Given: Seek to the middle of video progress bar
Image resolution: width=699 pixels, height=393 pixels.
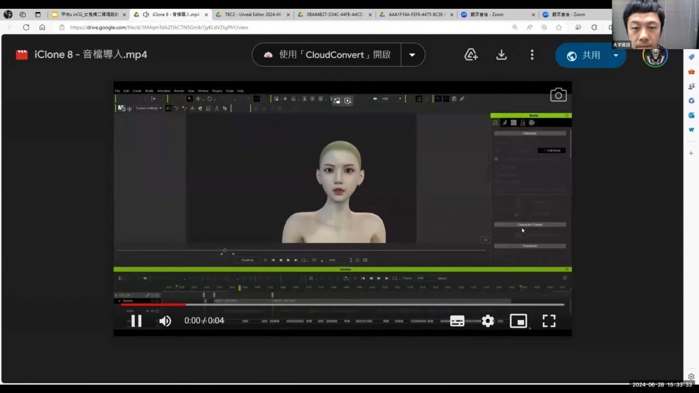Looking at the screenshot, I should point(342,304).
